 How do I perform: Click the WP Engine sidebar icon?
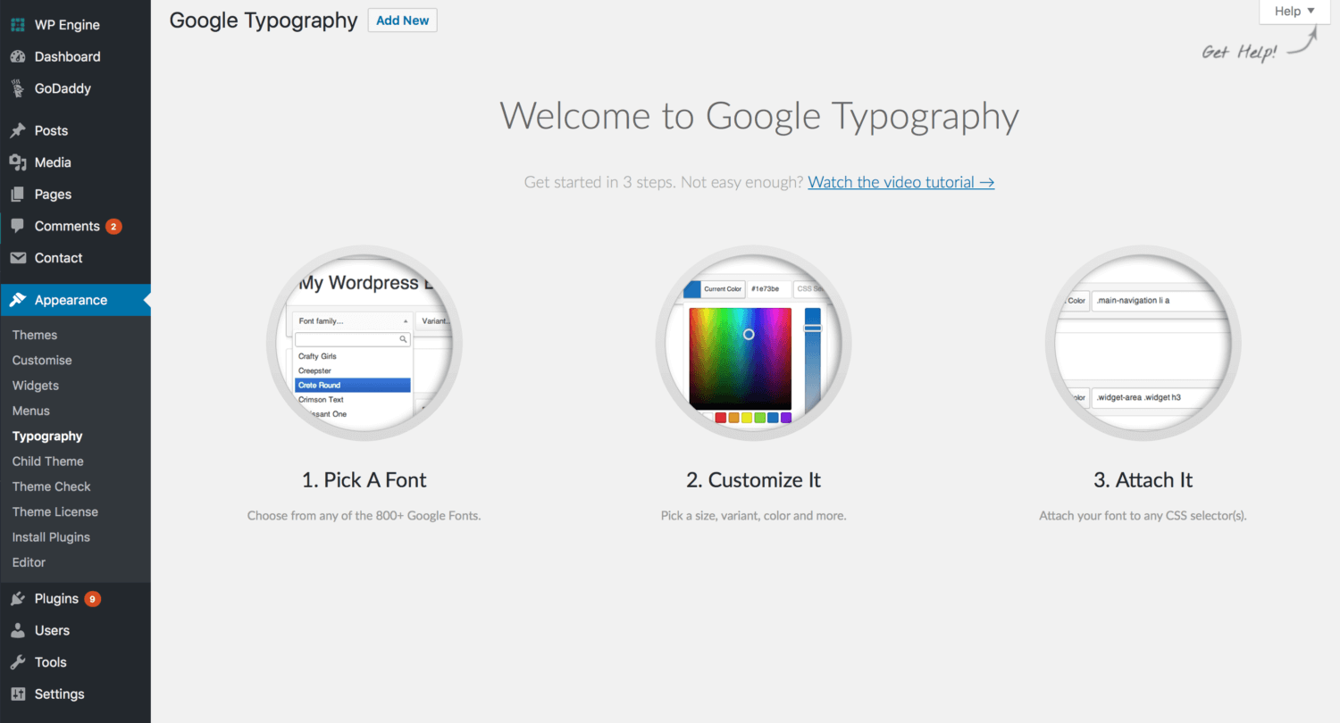(x=18, y=25)
